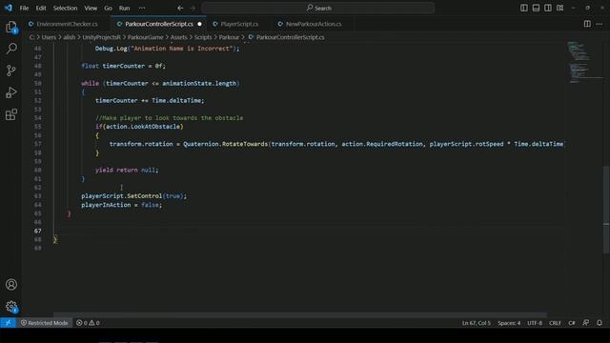Click the 'while (timerCounter' loop line
The width and height of the screenshot is (610, 343).
click(x=160, y=83)
